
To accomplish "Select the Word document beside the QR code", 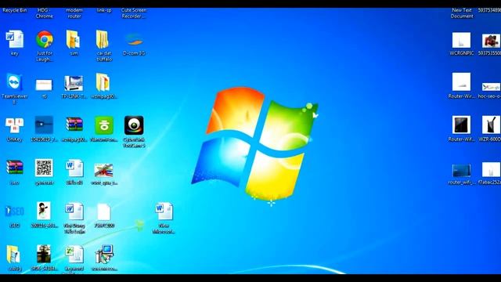I will (x=74, y=168).
